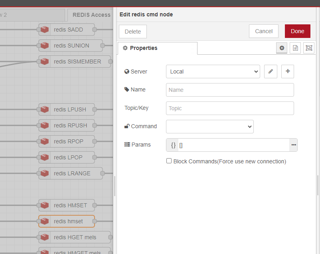Click the sidebar separator handle beside canvas
This screenshot has height=254, width=320.
pyautogui.click(x=115, y=186)
